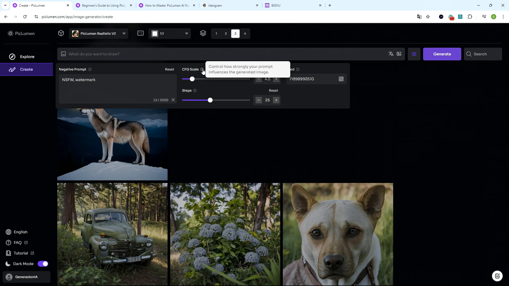
Task: Open the English language selector
Action: [20, 232]
